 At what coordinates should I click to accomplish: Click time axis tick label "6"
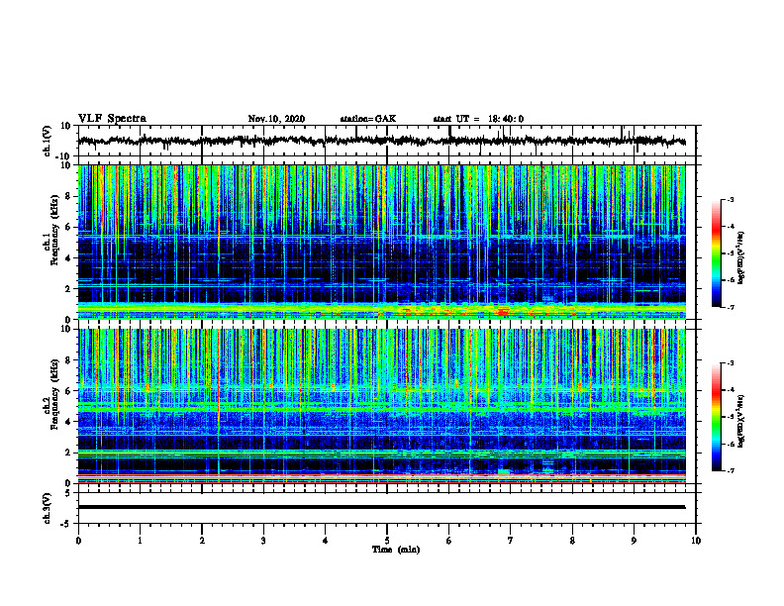[449, 541]
